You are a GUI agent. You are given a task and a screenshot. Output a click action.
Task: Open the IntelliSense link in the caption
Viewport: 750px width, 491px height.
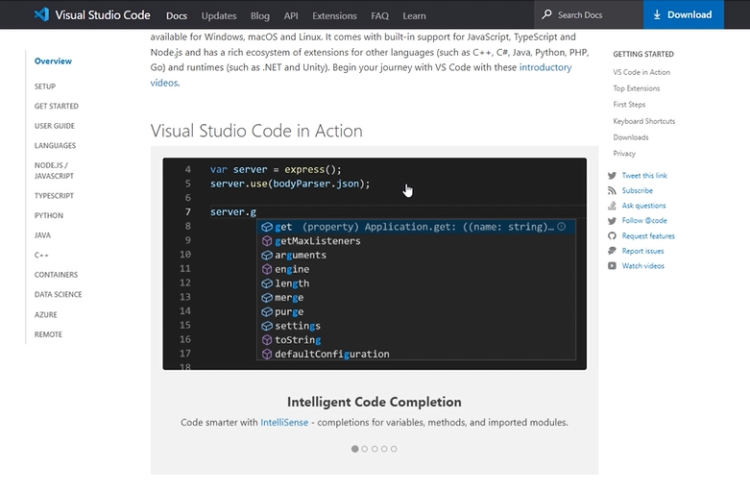click(x=286, y=423)
